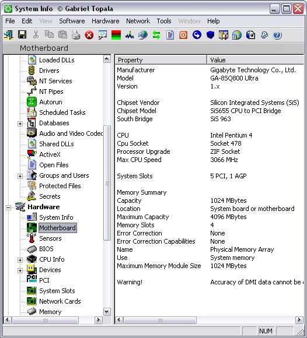Click the red X stop icon
Viewport: 307px width, 338px height.
[89, 35]
